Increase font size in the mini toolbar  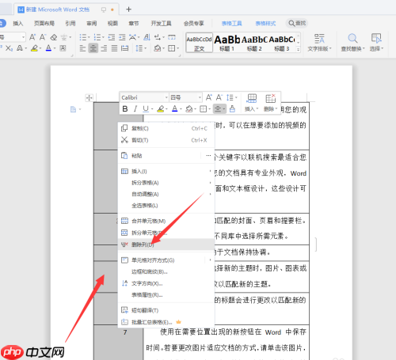coord(209,97)
